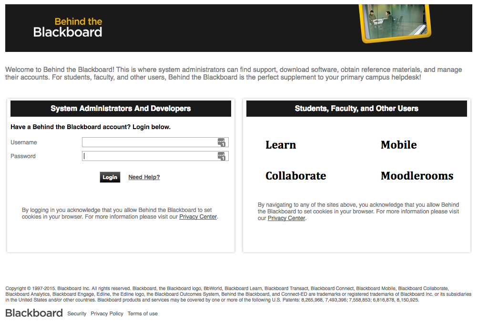Click the Students, Faculty, and Other Users heading
478x322 pixels.
coord(356,109)
